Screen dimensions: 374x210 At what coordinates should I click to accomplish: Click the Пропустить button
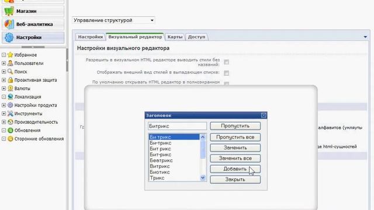[235, 126]
